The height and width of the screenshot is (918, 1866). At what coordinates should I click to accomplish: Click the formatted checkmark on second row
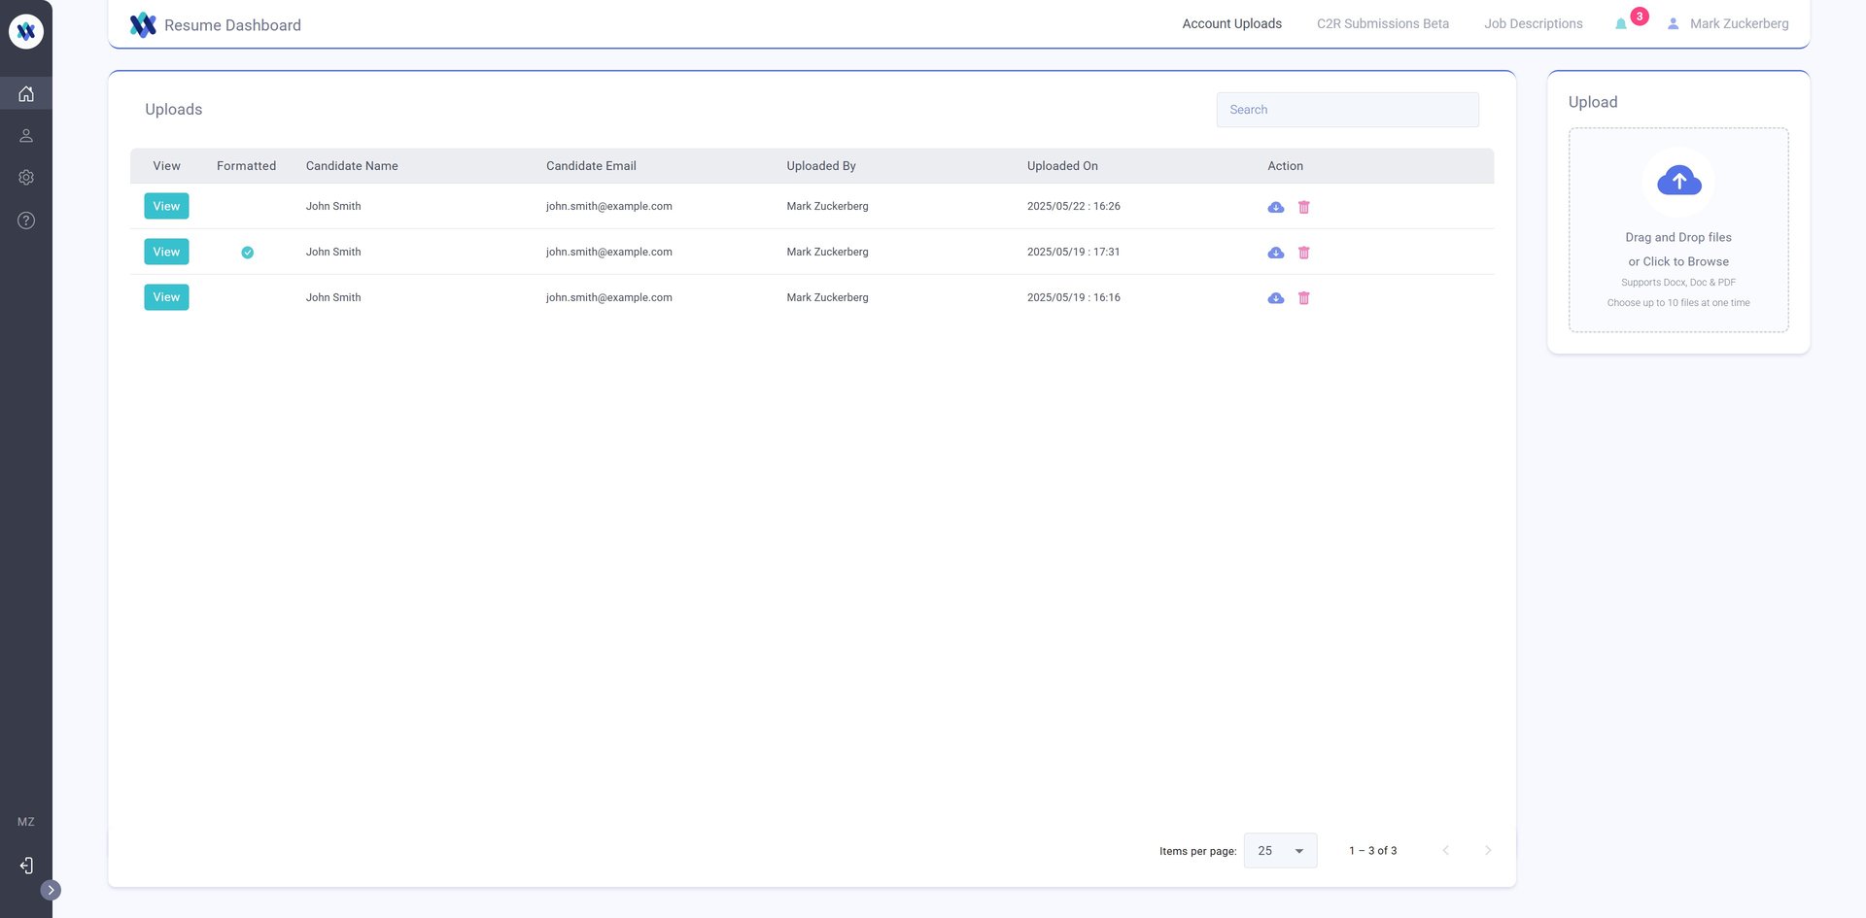(248, 253)
